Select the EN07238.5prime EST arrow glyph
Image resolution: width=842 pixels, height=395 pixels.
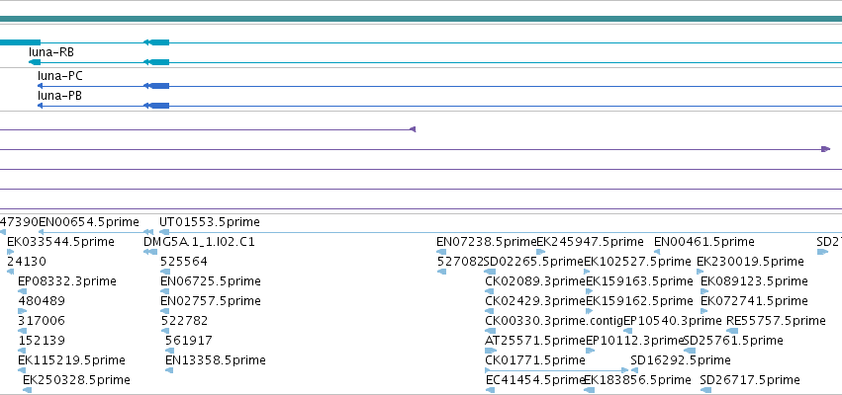point(441,252)
